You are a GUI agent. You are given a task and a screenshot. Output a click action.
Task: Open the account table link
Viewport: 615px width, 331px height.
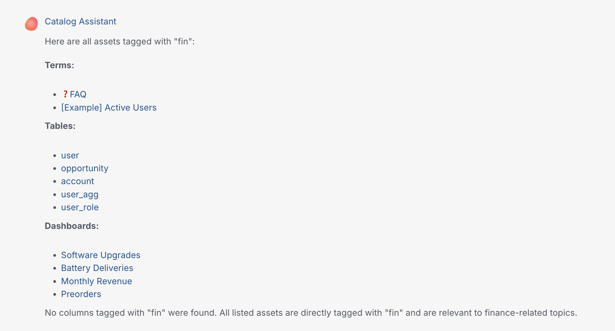[x=77, y=181]
